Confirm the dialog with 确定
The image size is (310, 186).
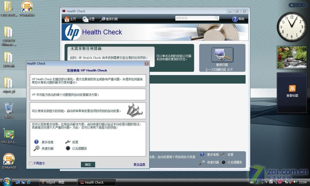pyautogui.click(x=88, y=164)
